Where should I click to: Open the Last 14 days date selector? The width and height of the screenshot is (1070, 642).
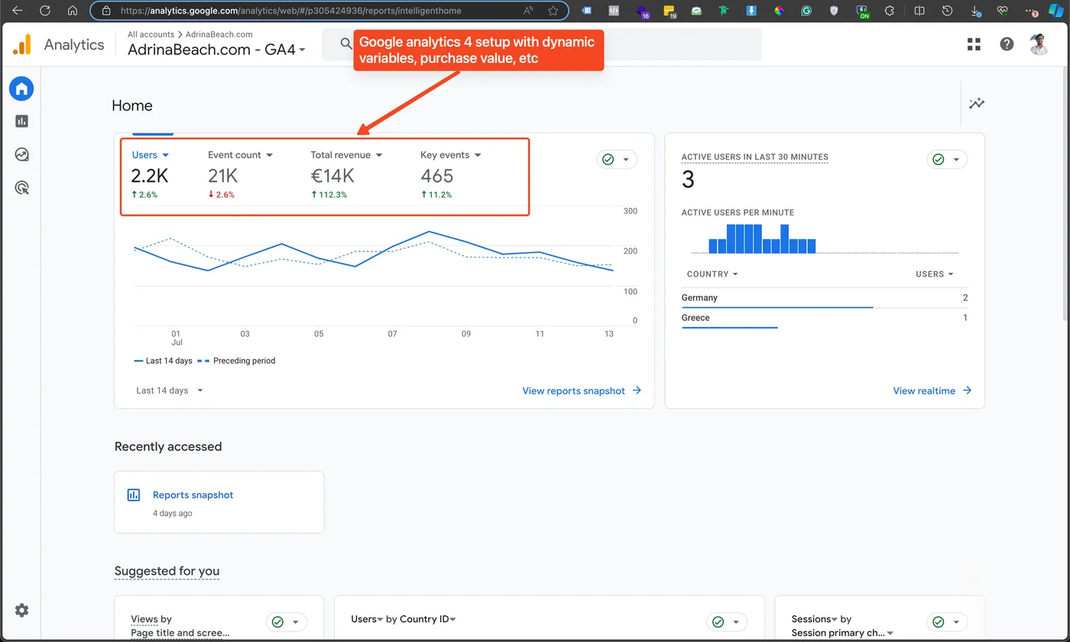click(x=167, y=390)
